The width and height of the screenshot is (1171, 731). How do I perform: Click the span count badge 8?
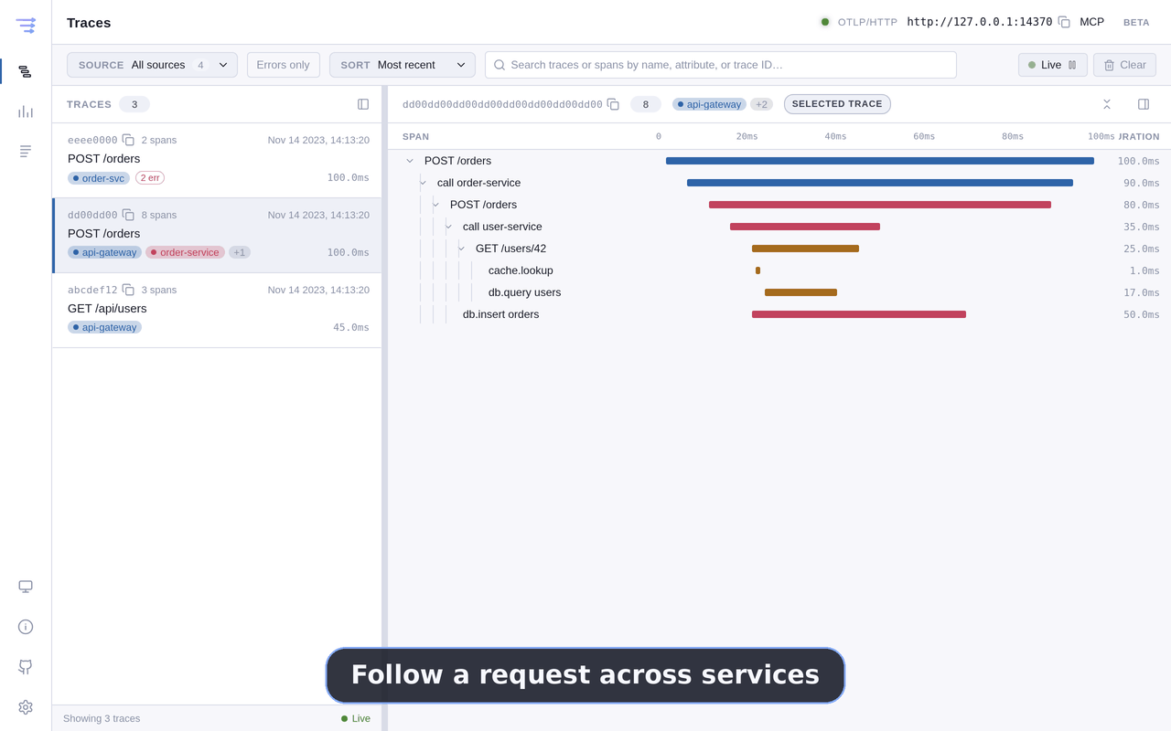646,104
